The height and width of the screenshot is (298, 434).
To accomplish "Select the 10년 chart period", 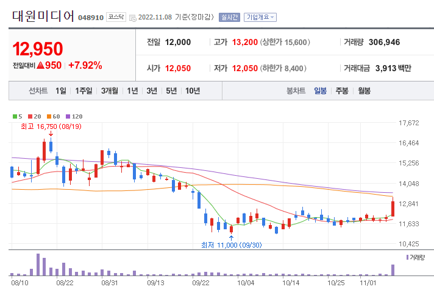I will pyautogui.click(x=193, y=91).
